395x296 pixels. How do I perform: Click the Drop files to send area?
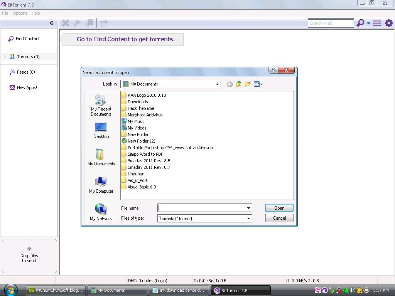coord(29,256)
